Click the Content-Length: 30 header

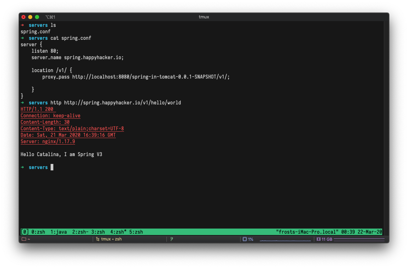tap(45, 122)
